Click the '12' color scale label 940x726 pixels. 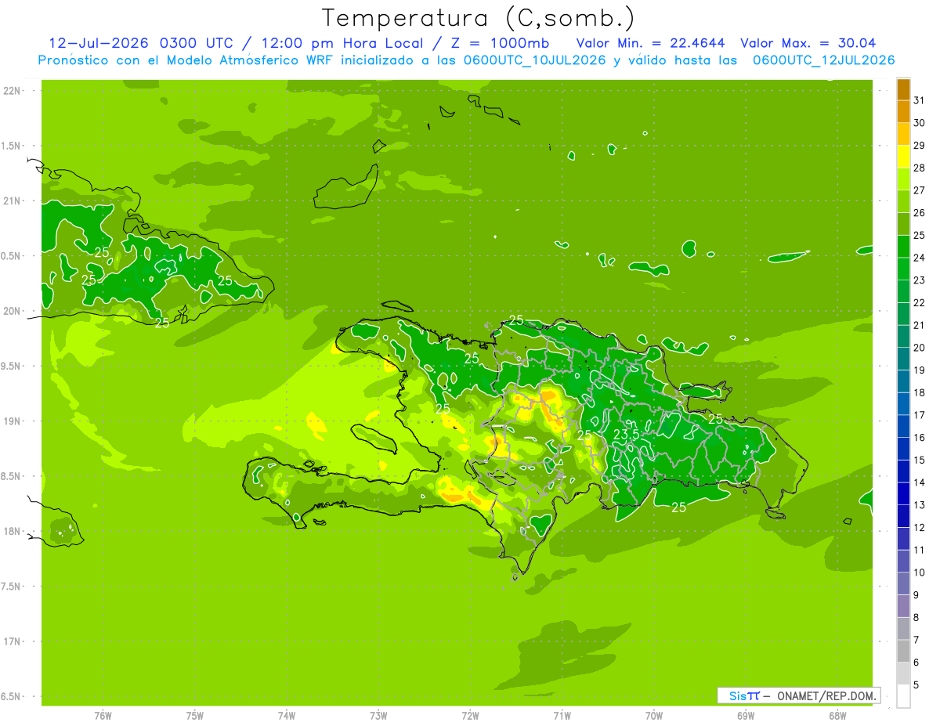[919, 528]
